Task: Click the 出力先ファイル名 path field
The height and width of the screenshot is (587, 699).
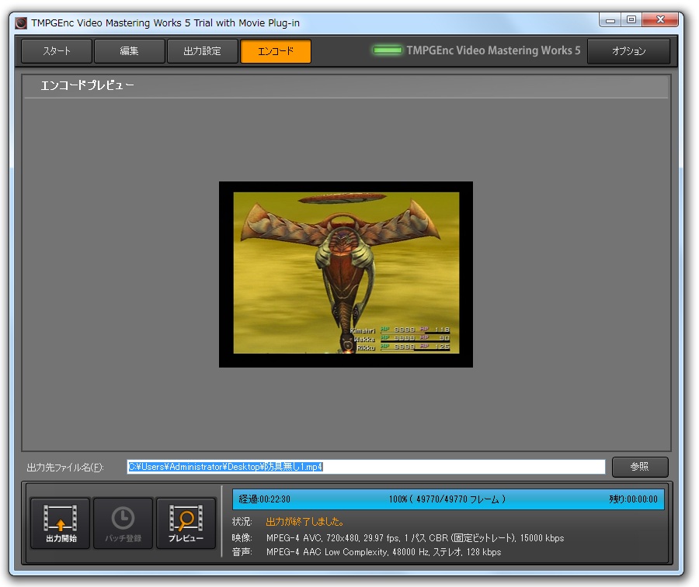Action: [x=365, y=467]
